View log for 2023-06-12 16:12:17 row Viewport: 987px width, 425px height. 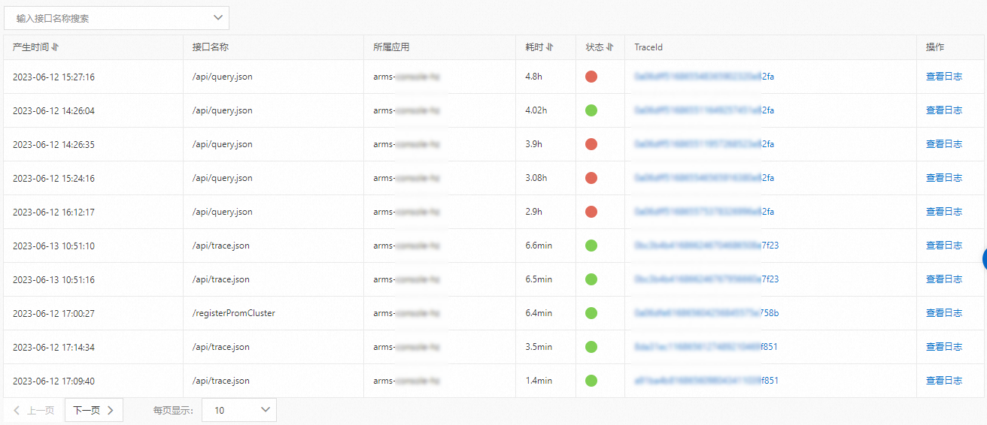pyautogui.click(x=944, y=212)
